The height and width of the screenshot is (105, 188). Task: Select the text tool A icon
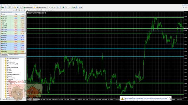point(22,10)
